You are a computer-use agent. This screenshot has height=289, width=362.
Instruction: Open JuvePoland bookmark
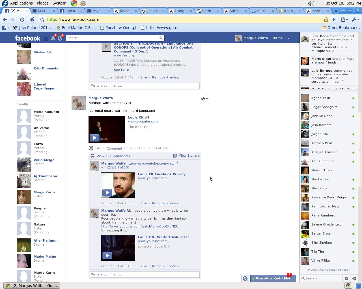(32, 28)
